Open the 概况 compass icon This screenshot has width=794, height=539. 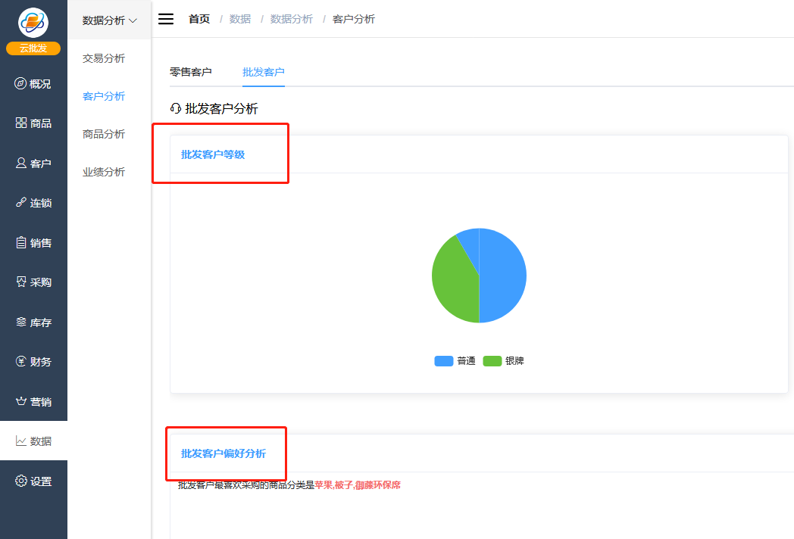tap(20, 83)
